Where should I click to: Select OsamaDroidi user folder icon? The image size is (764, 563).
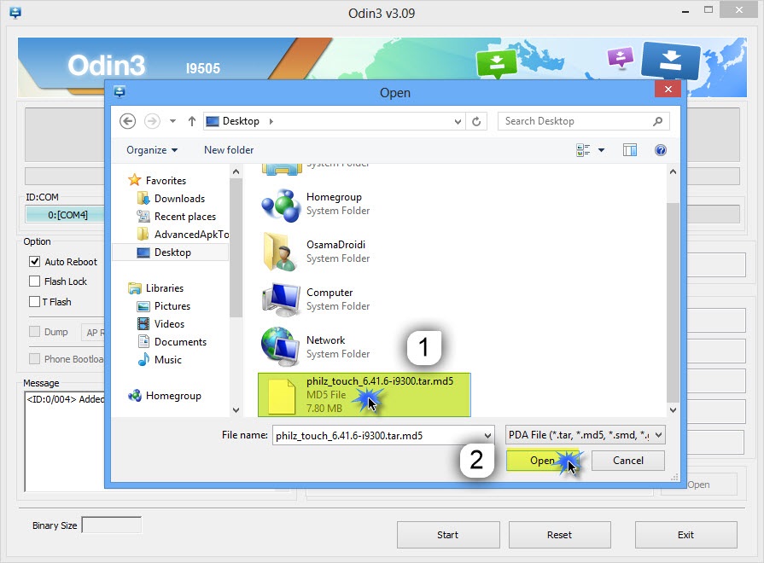point(281,252)
